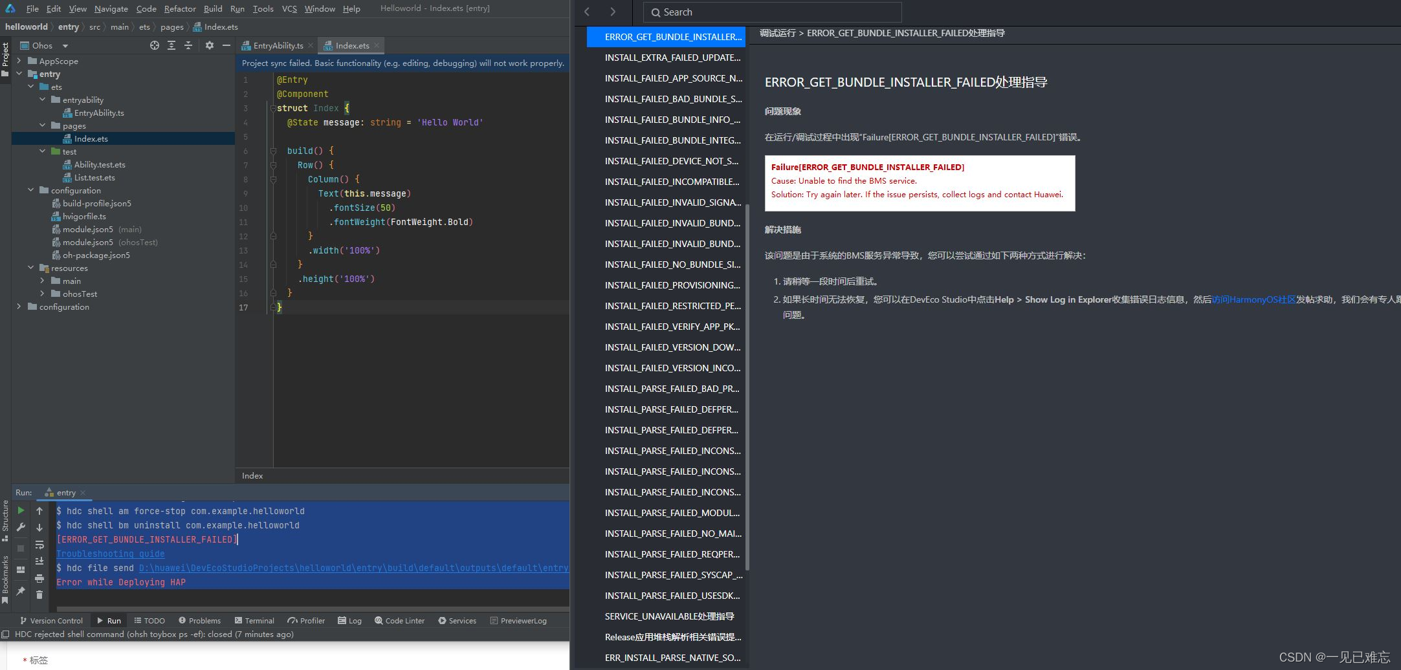Viewport: 1401px width, 670px height.
Task: Open the Refactor menu
Action: pyautogui.click(x=179, y=8)
